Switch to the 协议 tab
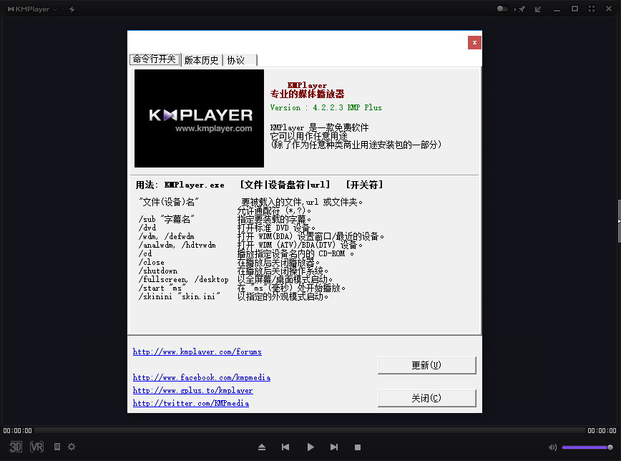Screen dimensions: 621x461 [236, 60]
